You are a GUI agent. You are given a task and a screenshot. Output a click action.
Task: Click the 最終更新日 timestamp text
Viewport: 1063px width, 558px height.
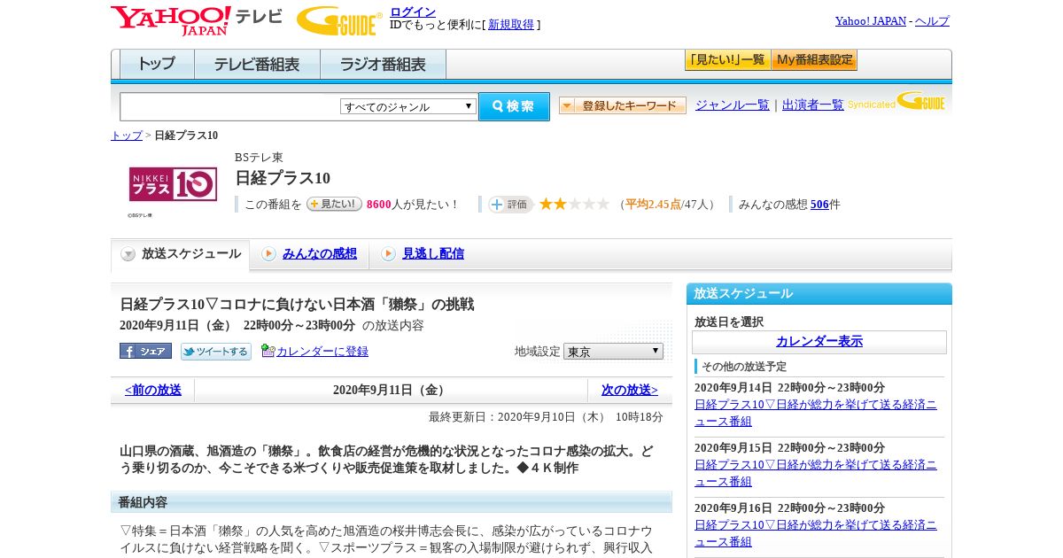[546, 417]
